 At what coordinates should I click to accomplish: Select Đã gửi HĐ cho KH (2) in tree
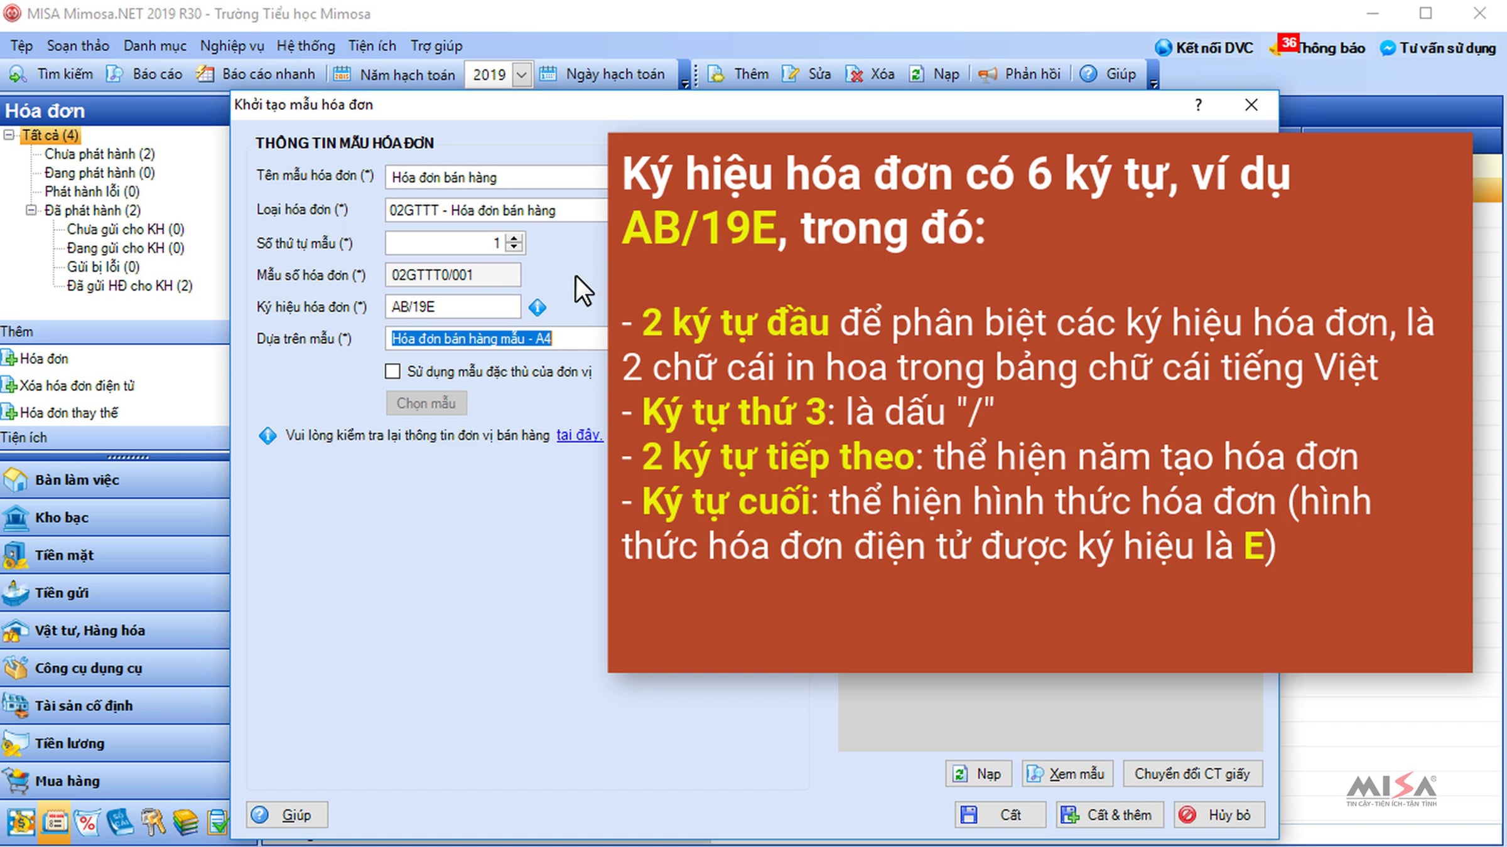click(x=129, y=285)
